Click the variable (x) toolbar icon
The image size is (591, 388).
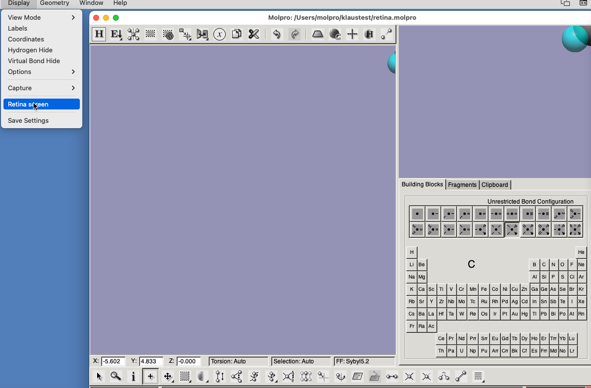tap(219, 34)
